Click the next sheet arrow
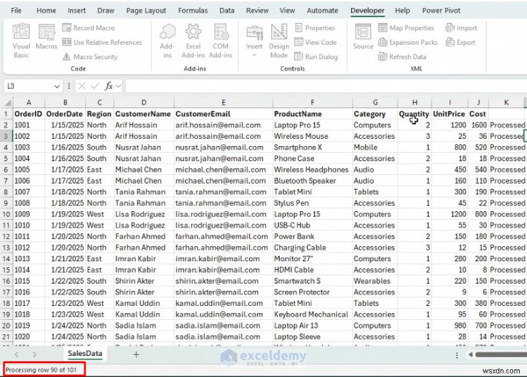Screen dimensions: 527x377 pos(34,354)
